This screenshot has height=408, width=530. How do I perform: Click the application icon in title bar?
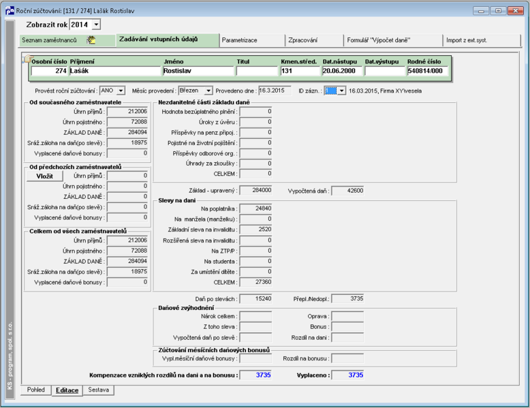10,10
